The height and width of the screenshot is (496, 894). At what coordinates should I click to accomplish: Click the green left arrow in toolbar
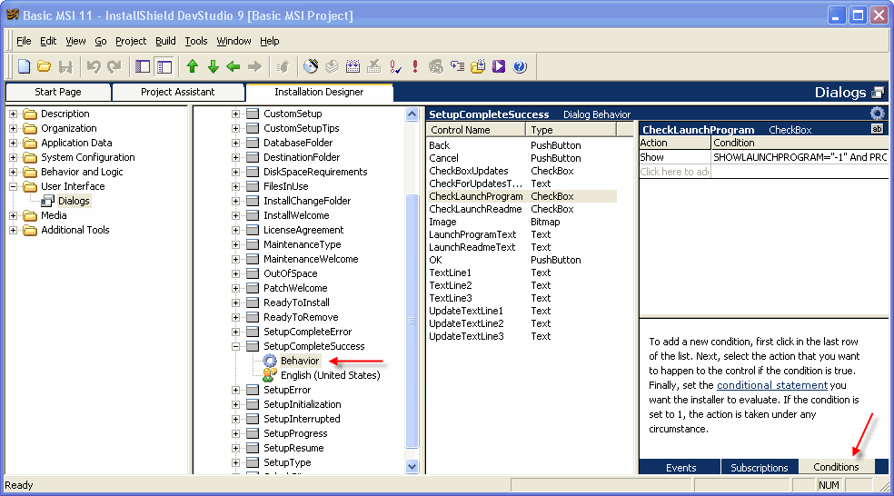233,66
